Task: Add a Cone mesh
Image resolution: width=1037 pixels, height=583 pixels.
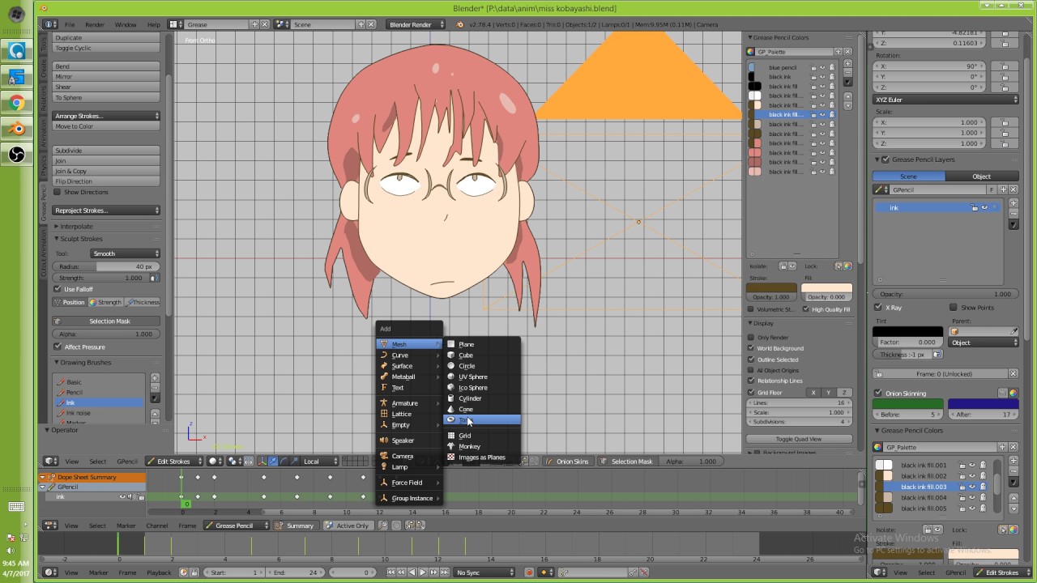Action: click(x=483, y=409)
